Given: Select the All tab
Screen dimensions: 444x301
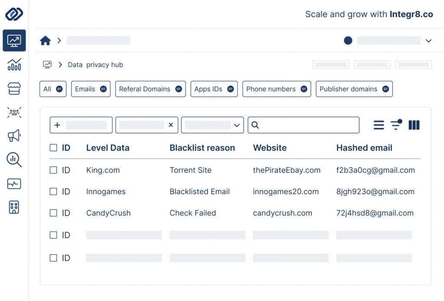Looking at the screenshot, I should pos(53,89).
